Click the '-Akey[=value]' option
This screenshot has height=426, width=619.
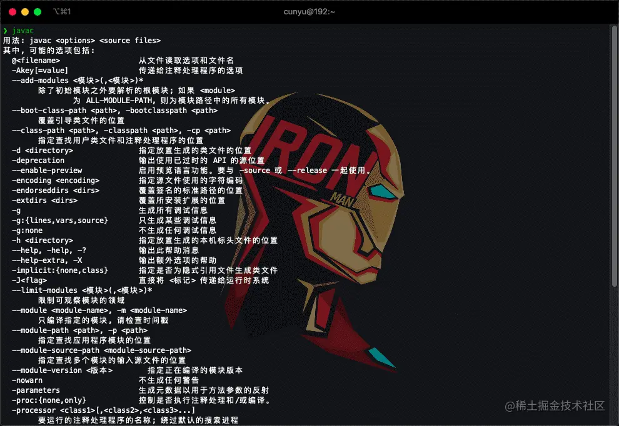(x=40, y=70)
